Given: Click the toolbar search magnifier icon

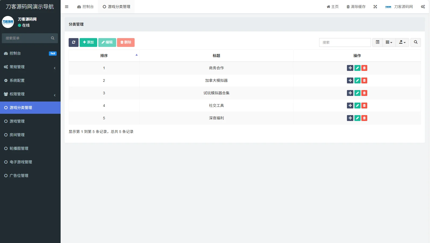Looking at the screenshot, I should [416, 42].
